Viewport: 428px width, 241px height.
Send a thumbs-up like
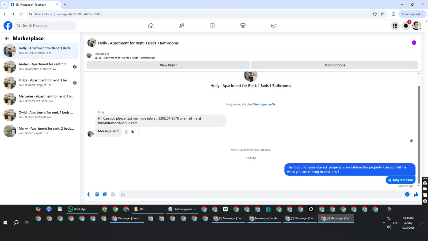[x=416, y=194]
